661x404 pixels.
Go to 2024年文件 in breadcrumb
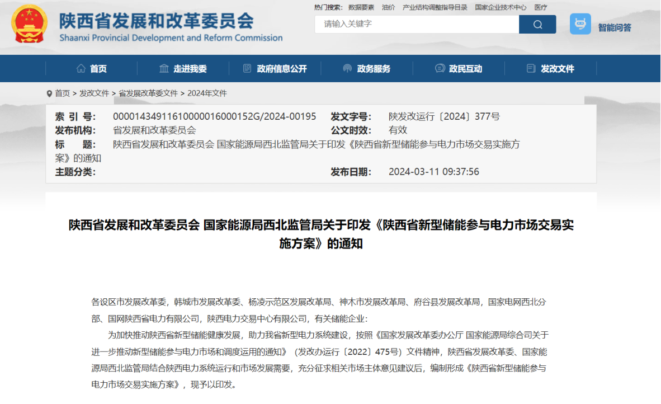(207, 93)
